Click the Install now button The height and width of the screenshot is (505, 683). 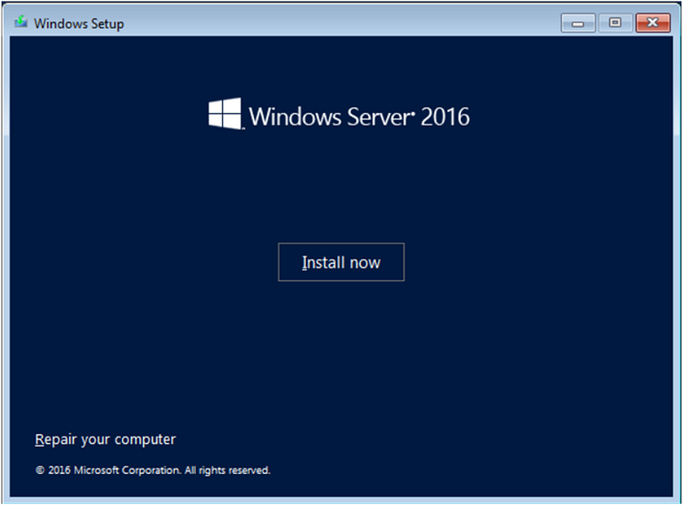point(341,262)
